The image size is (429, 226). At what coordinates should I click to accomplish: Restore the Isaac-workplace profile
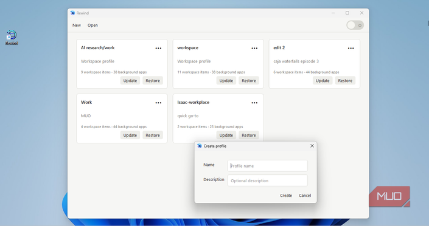pos(249,135)
